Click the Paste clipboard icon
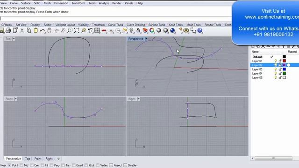The image size is (299, 168). [36, 30]
